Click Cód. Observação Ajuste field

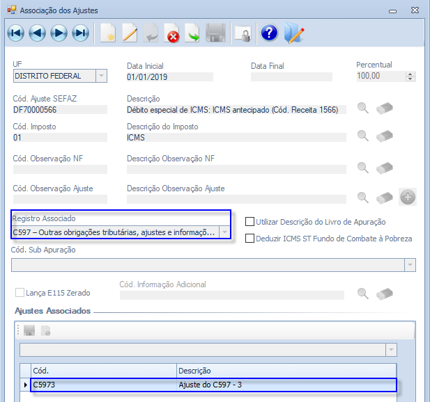pos(60,199)
